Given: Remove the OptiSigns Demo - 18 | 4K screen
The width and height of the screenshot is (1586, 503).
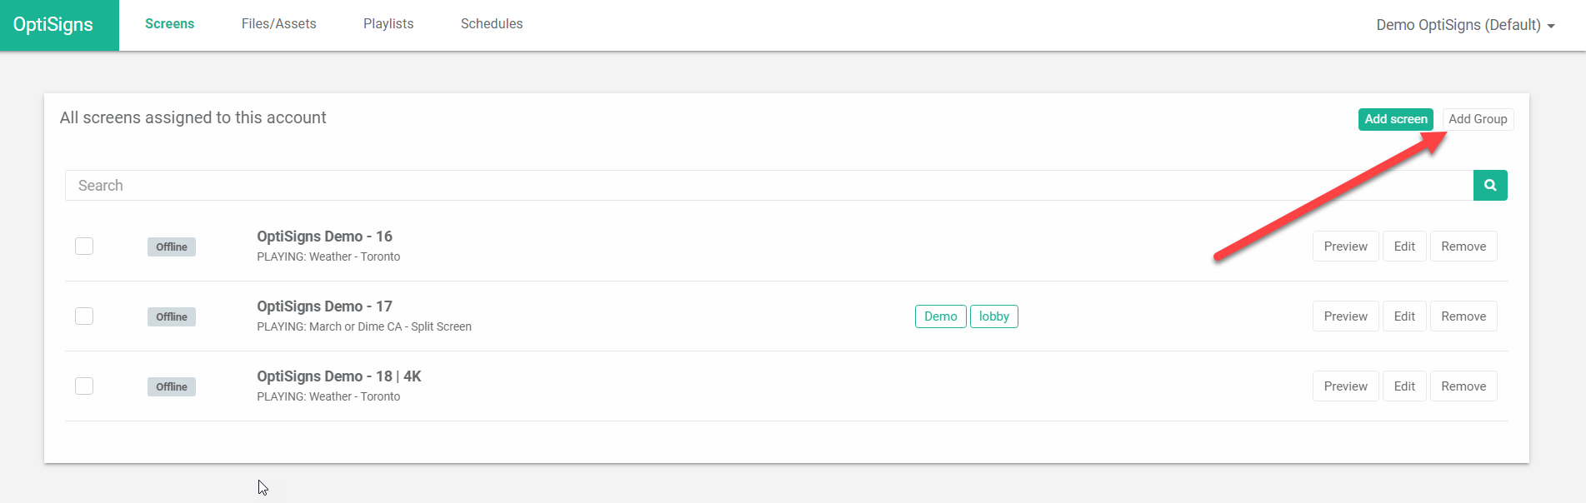Looking at the screenshot, I should click(x=1463, y=386).
